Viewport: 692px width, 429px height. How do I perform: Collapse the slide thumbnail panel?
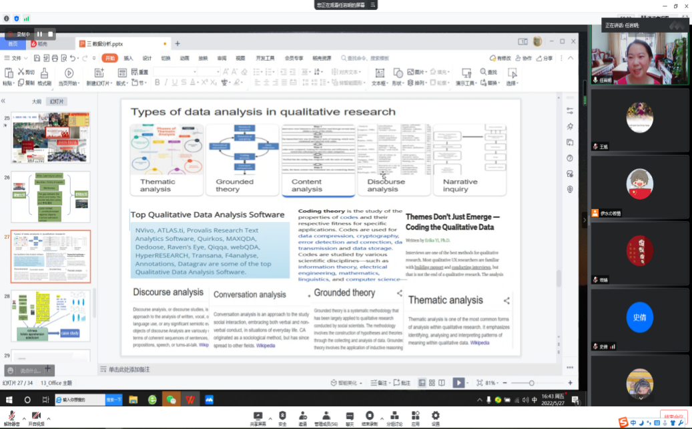3,101
